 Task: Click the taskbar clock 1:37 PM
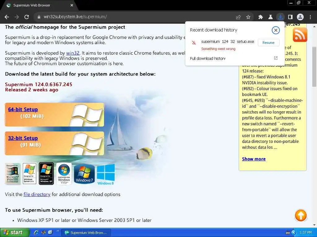point(306,233)
